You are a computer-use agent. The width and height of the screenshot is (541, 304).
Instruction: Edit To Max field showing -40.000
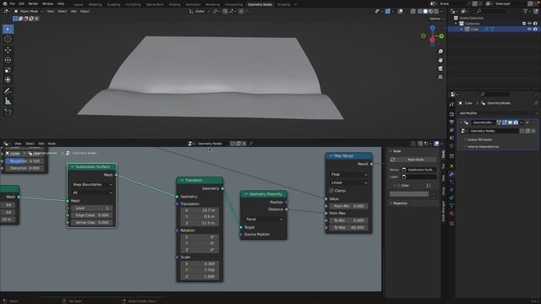pyautogui.click(x=348, y=227)
